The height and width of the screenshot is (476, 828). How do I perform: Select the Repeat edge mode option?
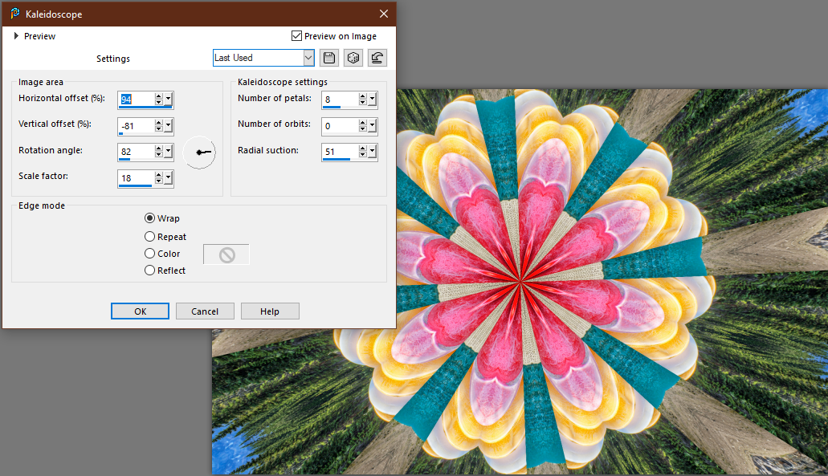[x=150, y=237]
